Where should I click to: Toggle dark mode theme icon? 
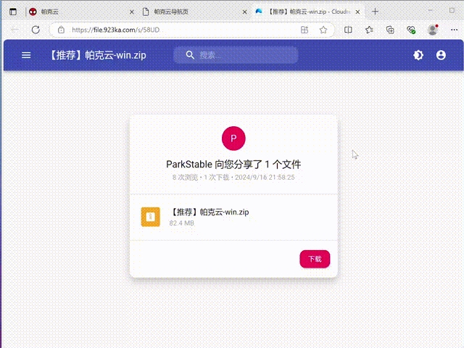click(x=418, y=55)
